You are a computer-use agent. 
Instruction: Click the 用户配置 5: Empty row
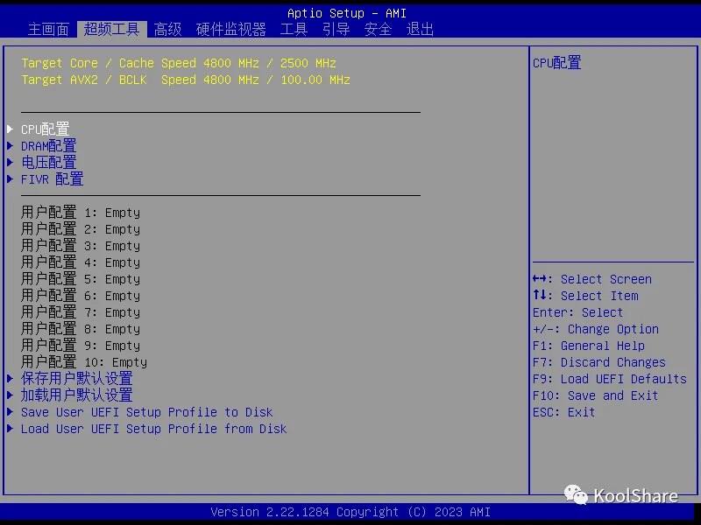[x=81, y=279]
